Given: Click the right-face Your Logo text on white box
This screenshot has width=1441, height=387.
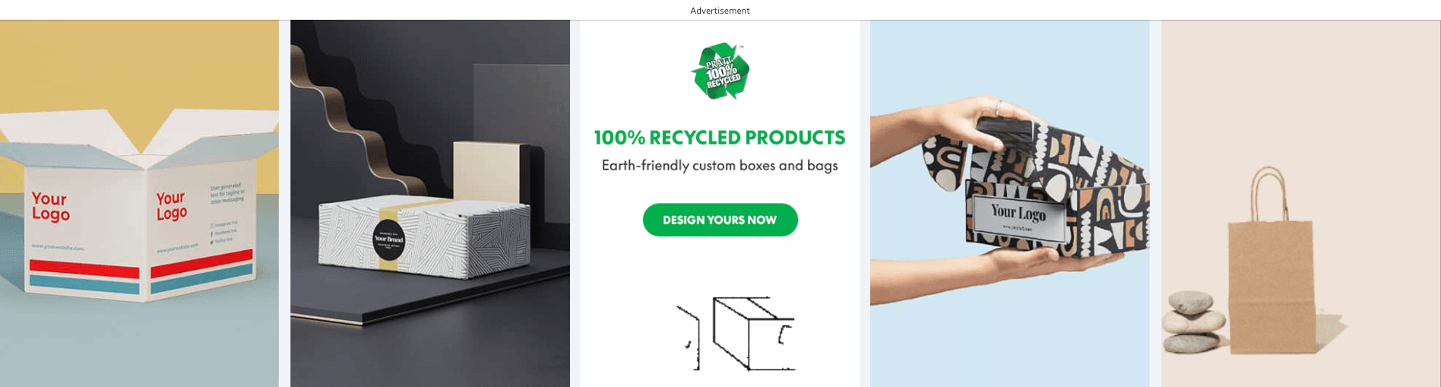Looking at the screenshot, I should point(171,206).
